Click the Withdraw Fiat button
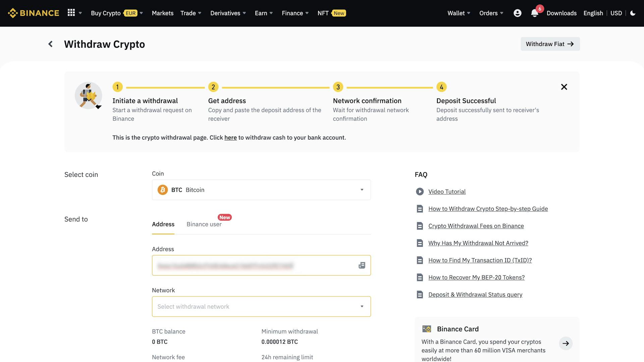 [x=550, y=43]
